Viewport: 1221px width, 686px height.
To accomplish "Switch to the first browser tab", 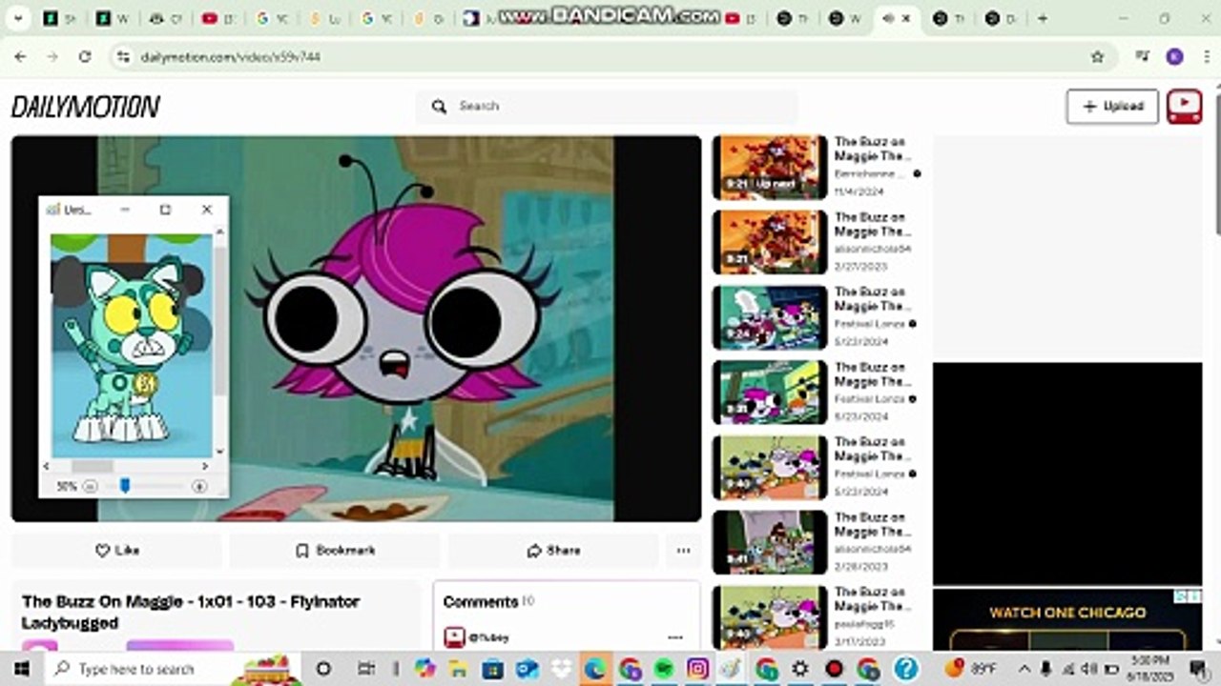I will (x=59, y=18).
